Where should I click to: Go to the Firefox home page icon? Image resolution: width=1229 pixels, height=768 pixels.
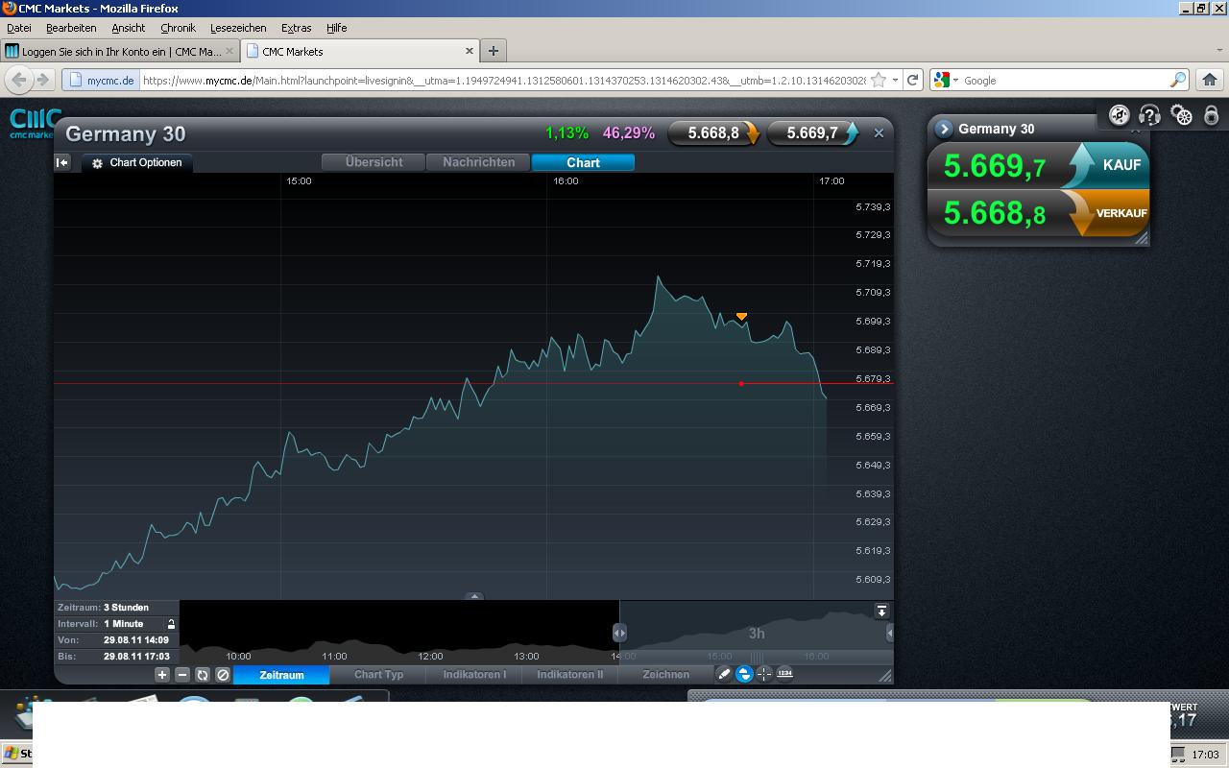[x=1210, y=80]
